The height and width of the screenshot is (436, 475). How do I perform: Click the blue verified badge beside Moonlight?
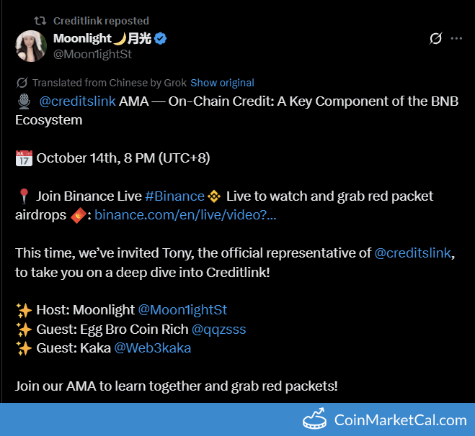161,38
